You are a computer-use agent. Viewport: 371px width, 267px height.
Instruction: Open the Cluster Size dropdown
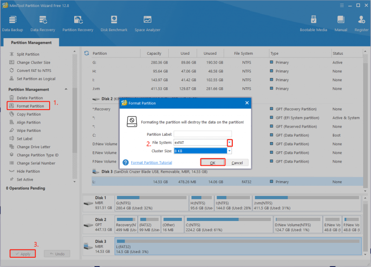tap(230, 151)
